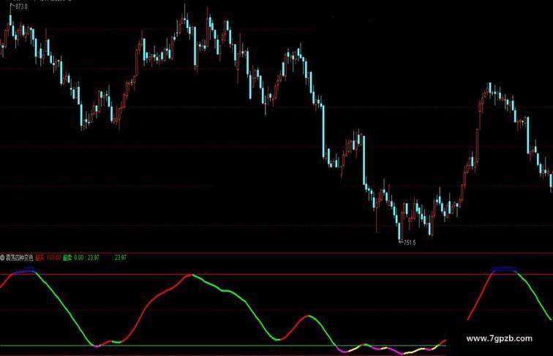Click the 873.0 high price label
Screen dimensions: 553x356
pyautogui.click(x=21, y=7)
